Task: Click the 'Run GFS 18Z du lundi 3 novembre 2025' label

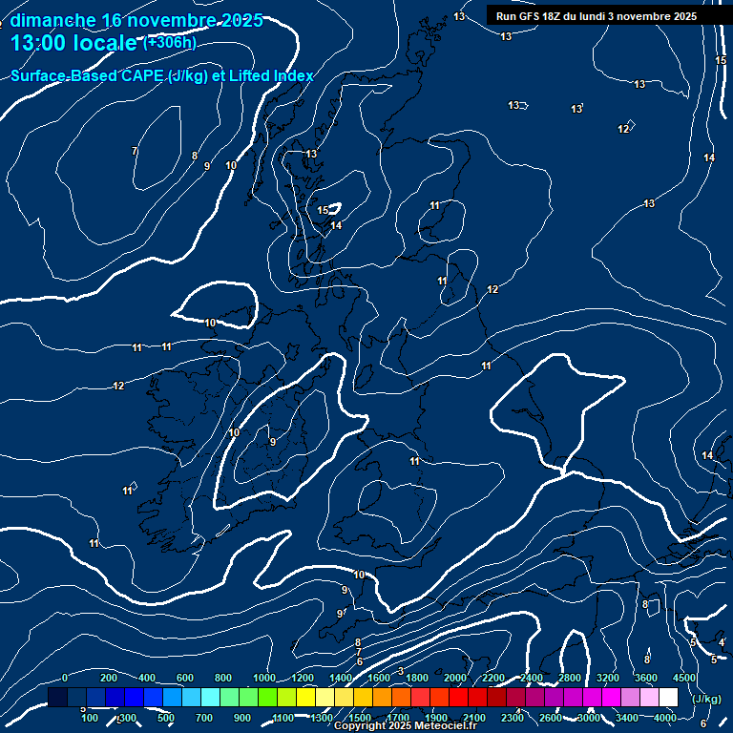Action: [x=596, y=16]
